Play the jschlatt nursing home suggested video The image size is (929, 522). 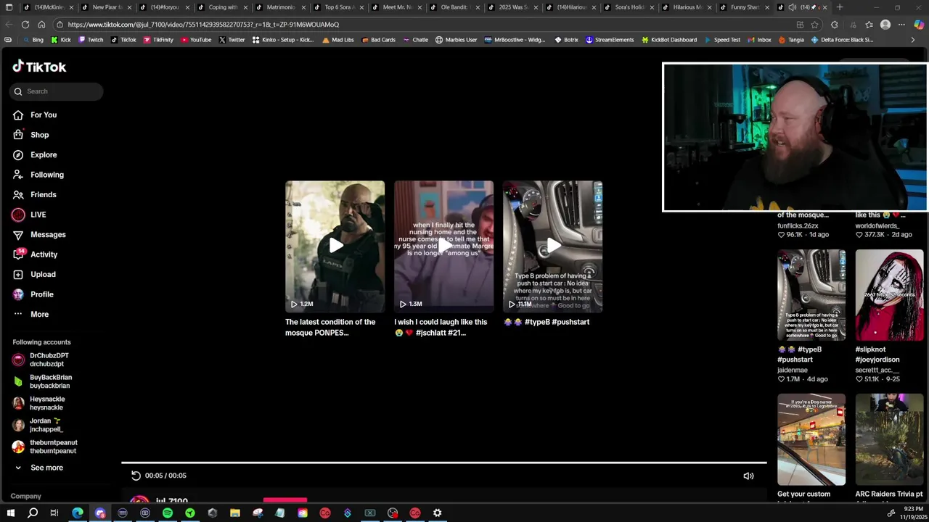coord(443,246)
